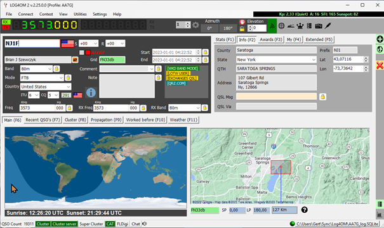Viewport: 384px width, 228px height.
Task: Open Worked before (F10) tab
Action: [145, 120]
